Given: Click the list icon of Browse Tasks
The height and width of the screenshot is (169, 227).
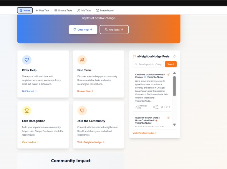Looking at the screenshot, I should click(56, 10).
